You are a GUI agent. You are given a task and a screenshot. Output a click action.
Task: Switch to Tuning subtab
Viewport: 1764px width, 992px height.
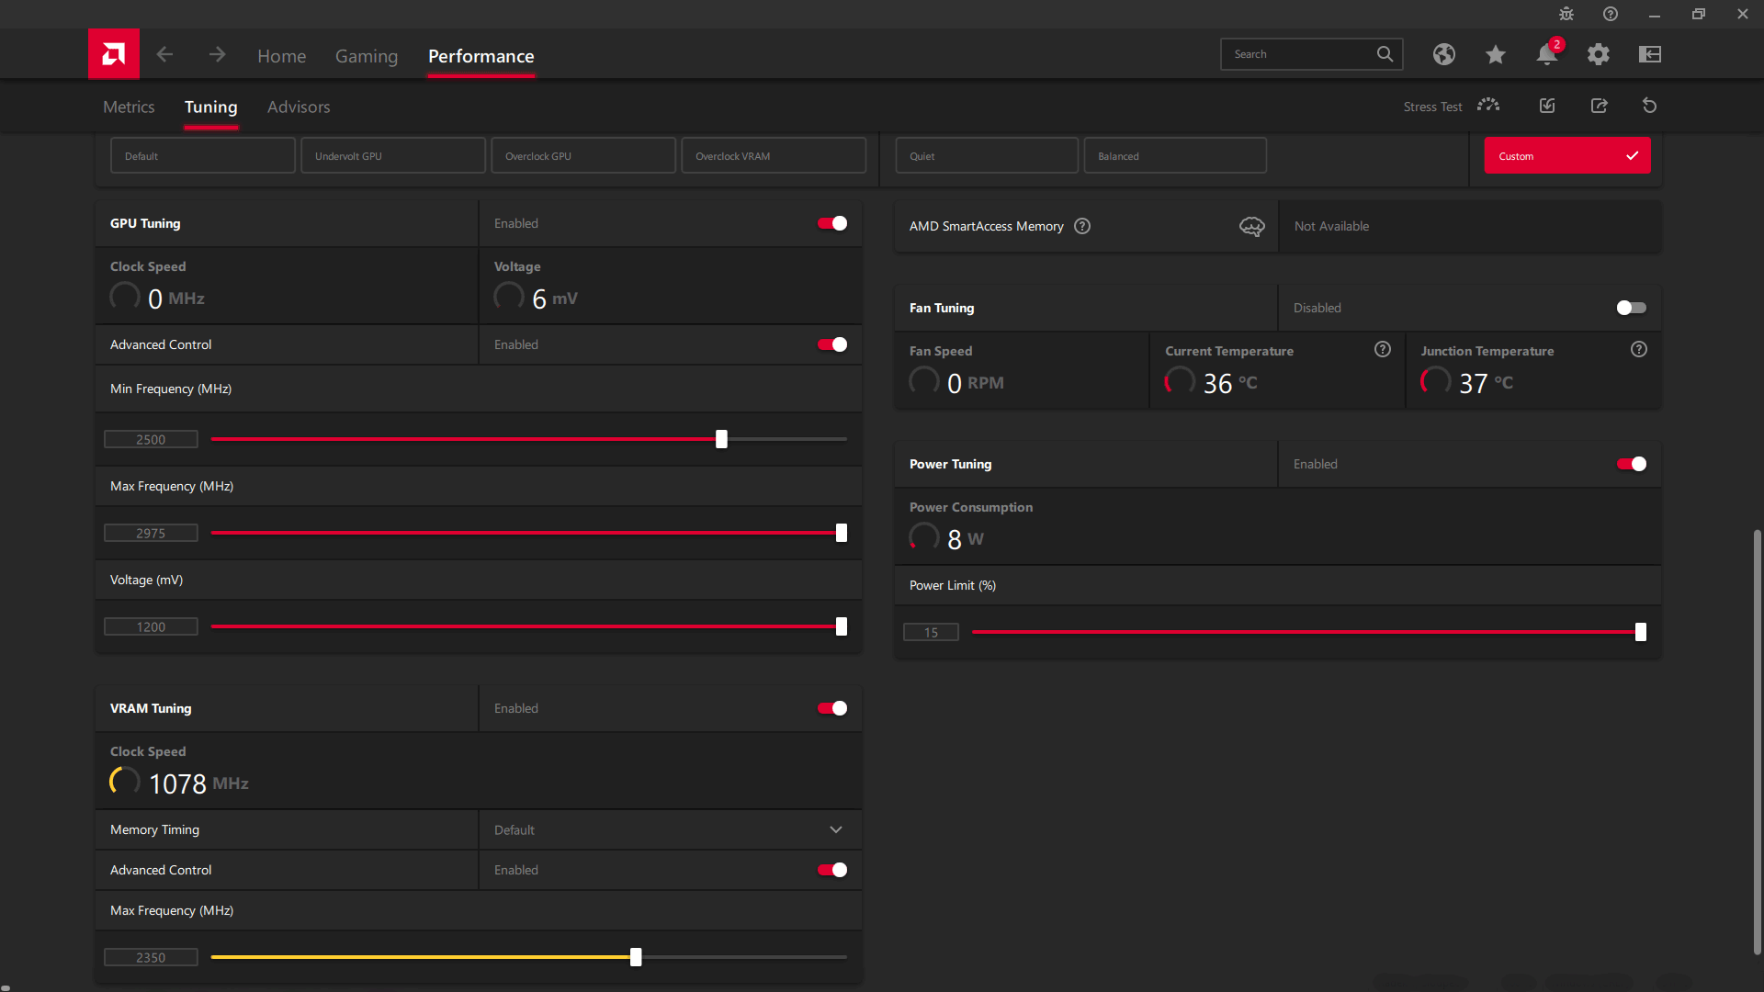pos(210,107)
